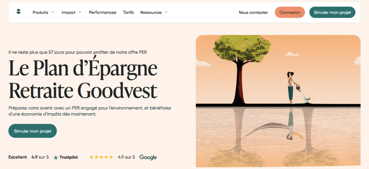Click the Goodvest logo icon in navbar

(x=19, y=12)
